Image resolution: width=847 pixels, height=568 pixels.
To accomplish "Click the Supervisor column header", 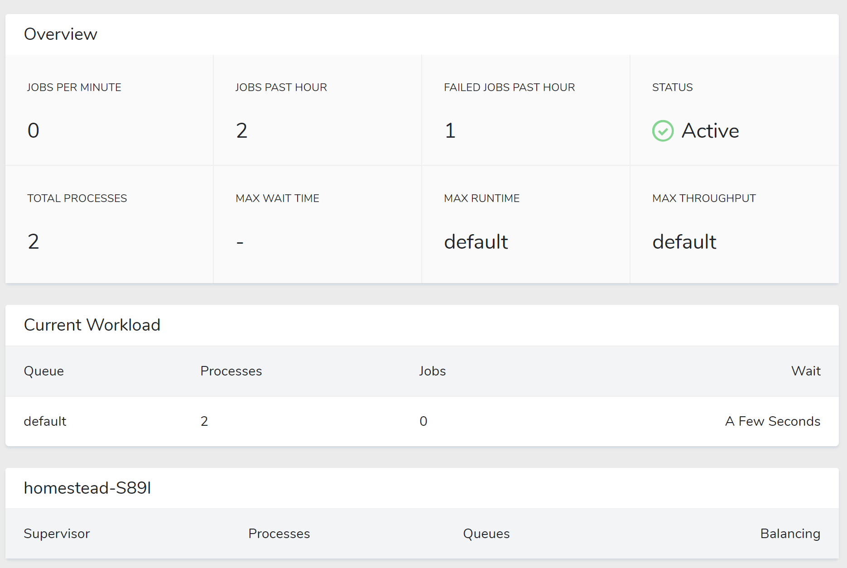I will 57,534.
